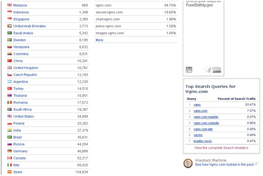Open the Turkey country link
263x176 pixels.
pyautogui.click(x=18, y=88)
